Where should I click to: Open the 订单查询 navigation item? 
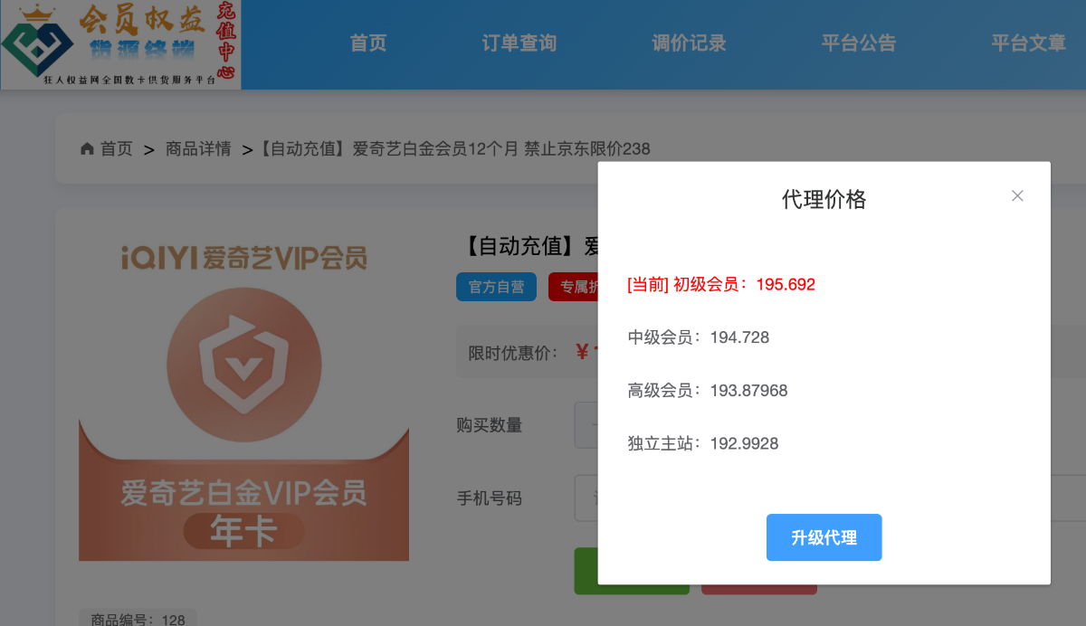pyautogui.click(x=519, y=43)
